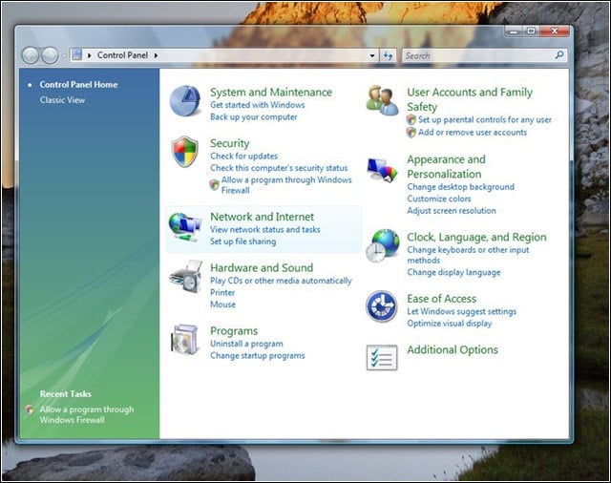This screenshot has width=611, height=483.
Task: Open recent pages dropdown next to Forward button
Action: 64,55
